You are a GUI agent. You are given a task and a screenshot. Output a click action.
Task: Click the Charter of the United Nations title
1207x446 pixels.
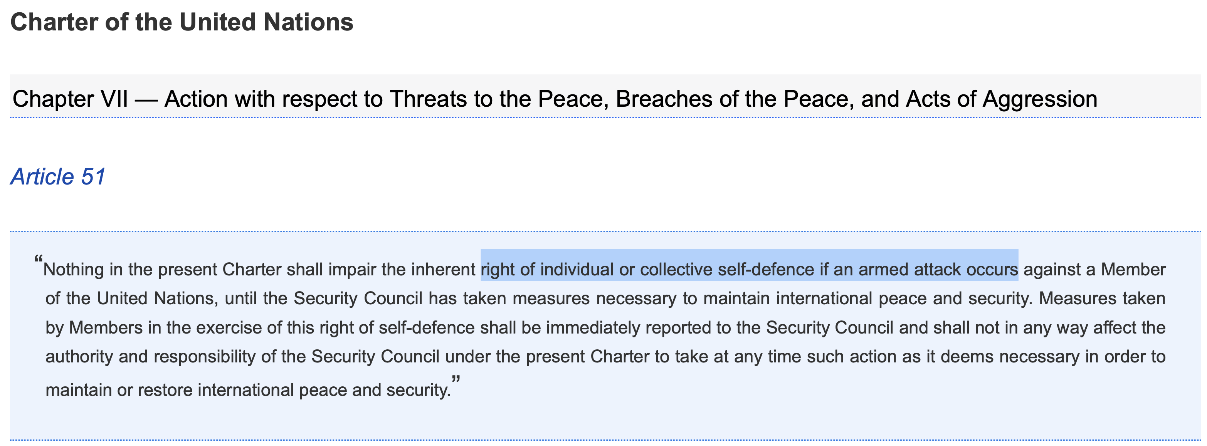(182, 22)
